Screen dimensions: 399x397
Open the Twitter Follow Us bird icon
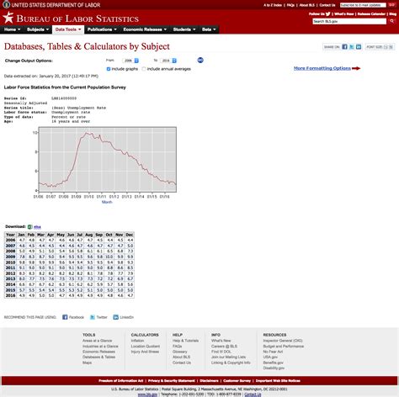pos(327,13)
